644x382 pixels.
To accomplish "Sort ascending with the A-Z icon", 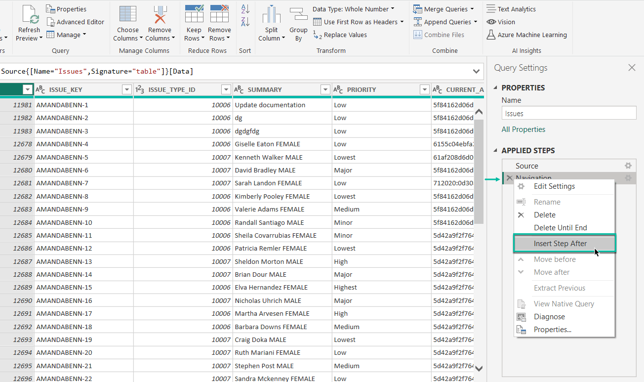I will point(245,9).
